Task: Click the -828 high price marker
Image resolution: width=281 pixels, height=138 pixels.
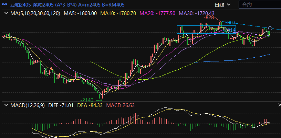Action: 209,18
